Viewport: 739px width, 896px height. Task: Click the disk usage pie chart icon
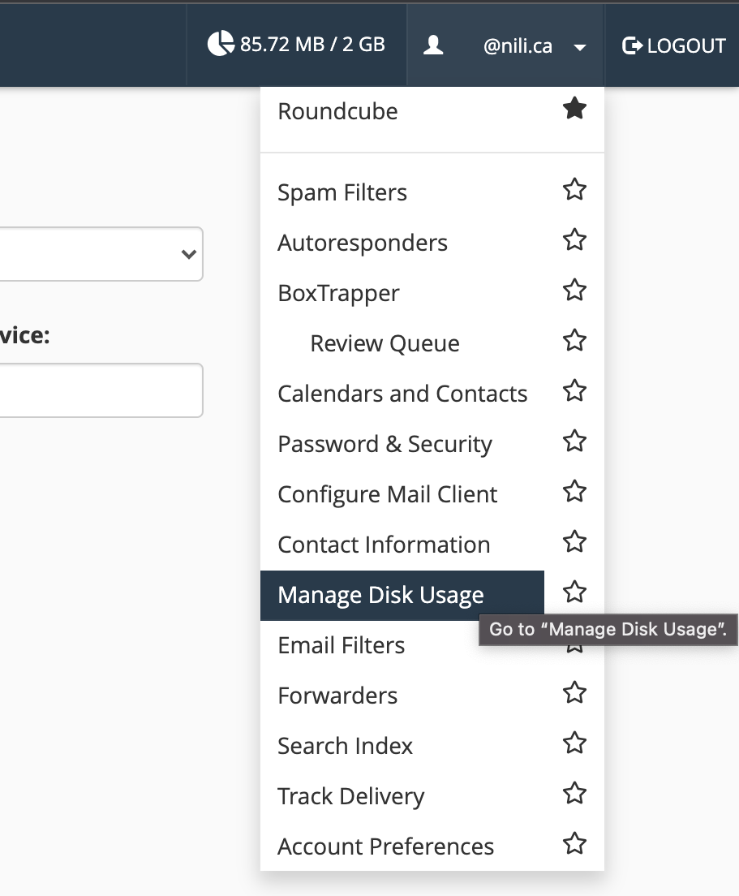tap(221, 44)
